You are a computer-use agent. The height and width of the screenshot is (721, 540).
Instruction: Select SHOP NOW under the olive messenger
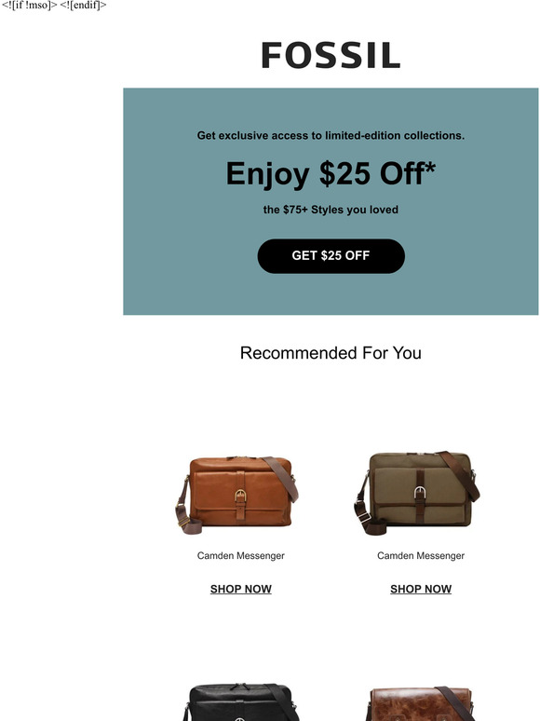pos(421,589)
